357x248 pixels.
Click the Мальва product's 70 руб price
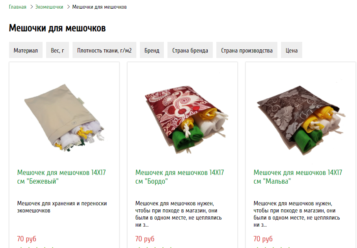pos(263,239)
